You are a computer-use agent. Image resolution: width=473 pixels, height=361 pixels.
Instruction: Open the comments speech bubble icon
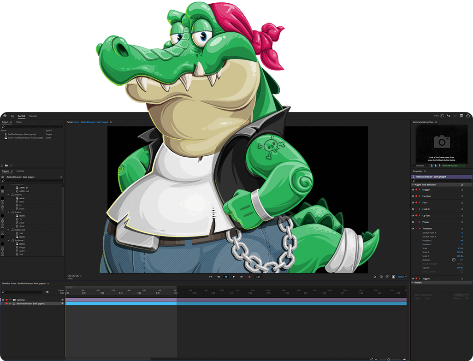[x=461, y=116]
